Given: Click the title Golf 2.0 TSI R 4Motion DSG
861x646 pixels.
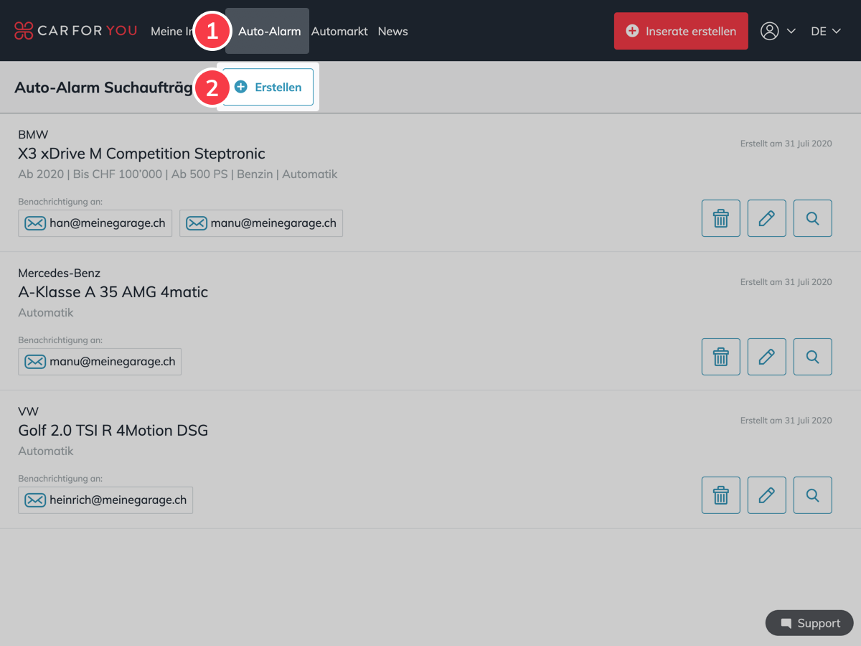Looking at the screenshot, I should (113, 431).
